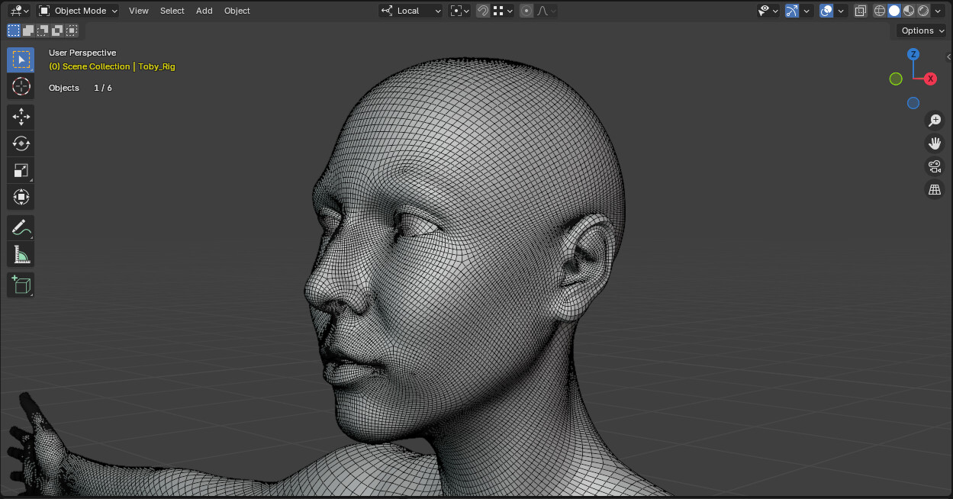Choose the Move tool
The width and height of the screenshot is (953, 499).
[21, 117]
